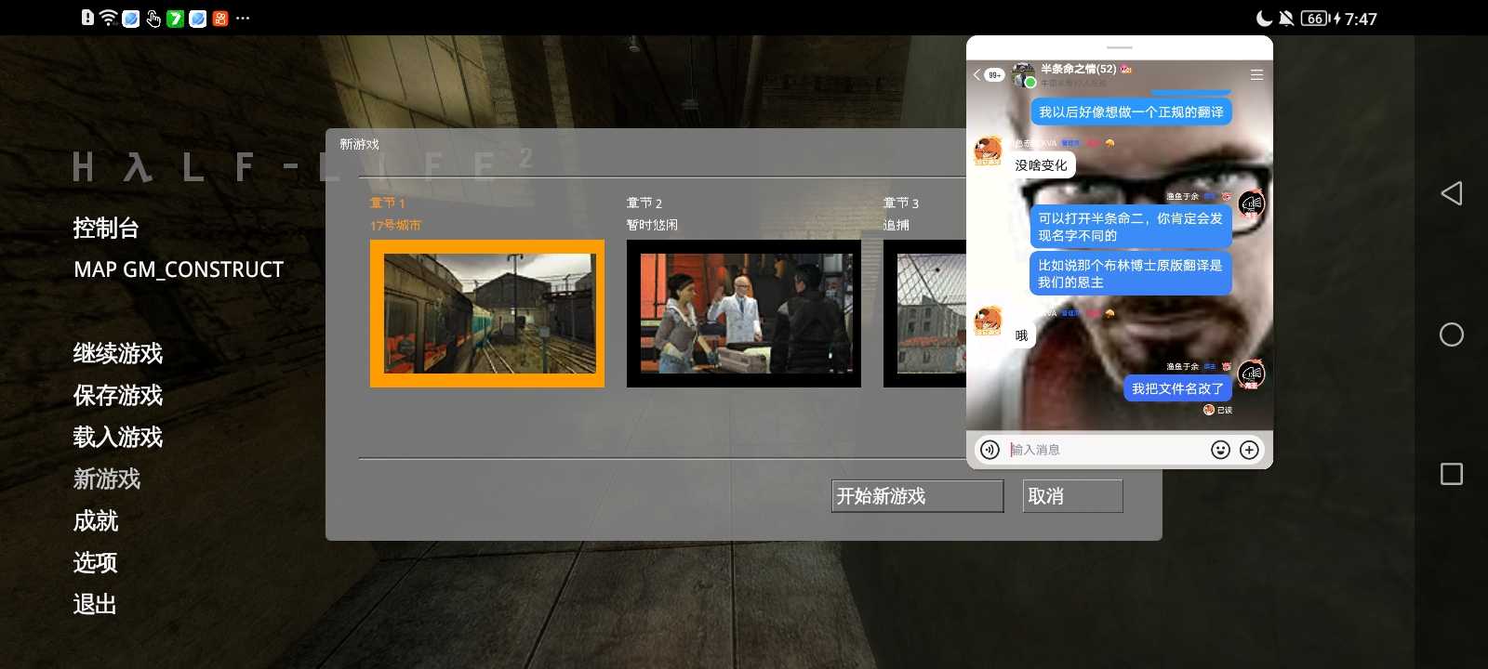Viewport: 1488px width, 669px height.
Task: Tap the voice message icon in chat input
Action: (x=990, y=450)
